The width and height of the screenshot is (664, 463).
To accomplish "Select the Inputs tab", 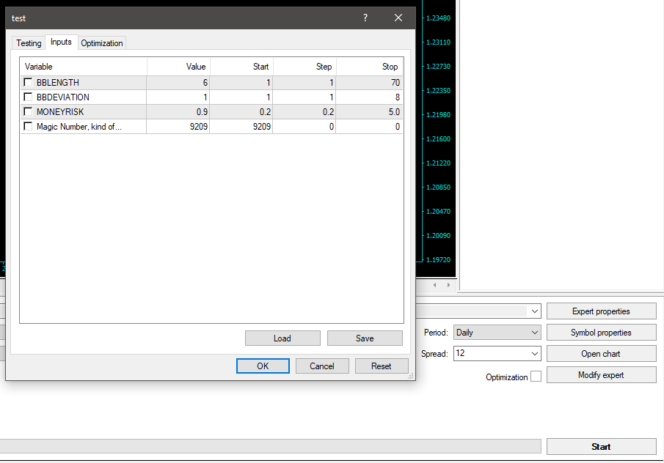I will tap(61, 42).
